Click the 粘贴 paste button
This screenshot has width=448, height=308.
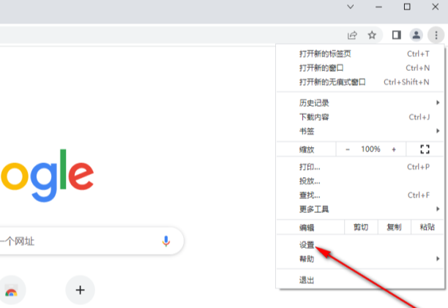(428, 228)
